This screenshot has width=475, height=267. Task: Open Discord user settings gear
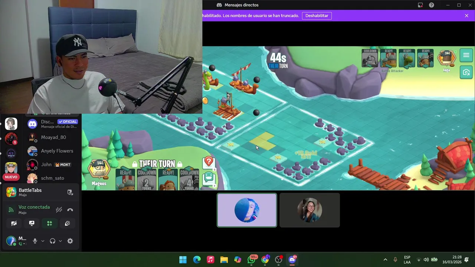70,241
